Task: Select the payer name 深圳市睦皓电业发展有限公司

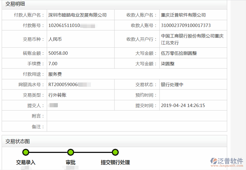Action: [x=77, y=15]
